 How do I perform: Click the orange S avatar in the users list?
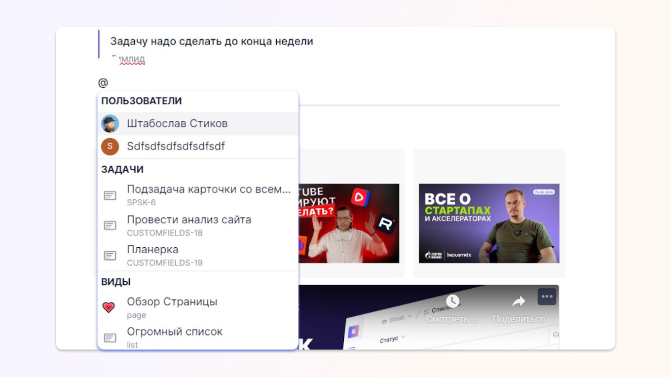pos(111,147)
